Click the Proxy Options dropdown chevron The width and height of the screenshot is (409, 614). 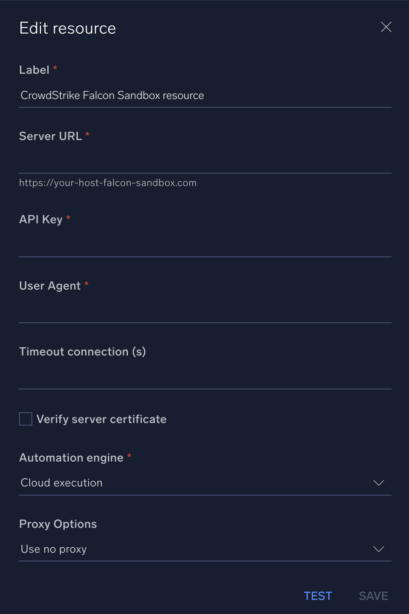click(378, 549)
